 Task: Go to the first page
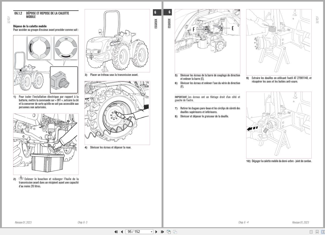pyautogui.click(x=116, y=232)
